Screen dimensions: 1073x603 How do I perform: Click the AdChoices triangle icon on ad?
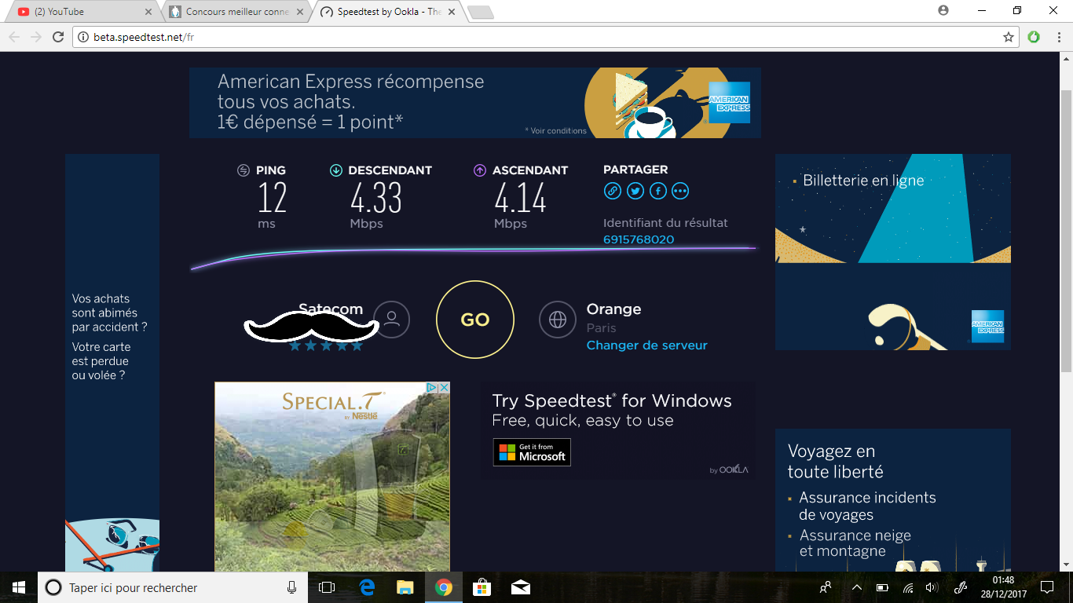coord(432,388)
